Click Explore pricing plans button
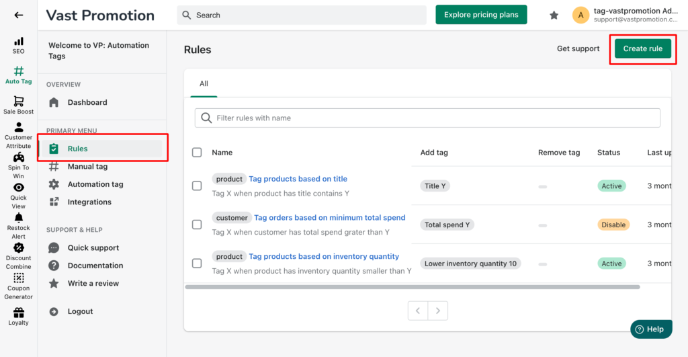The height and width of the screenshot is (357, 688). tap(481, 15)
